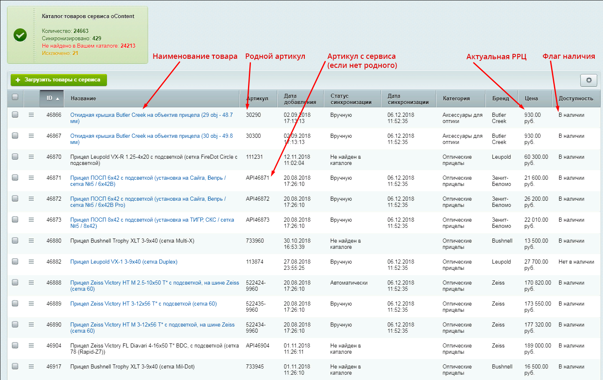Click the green checkmark status icon

point(20,35)
